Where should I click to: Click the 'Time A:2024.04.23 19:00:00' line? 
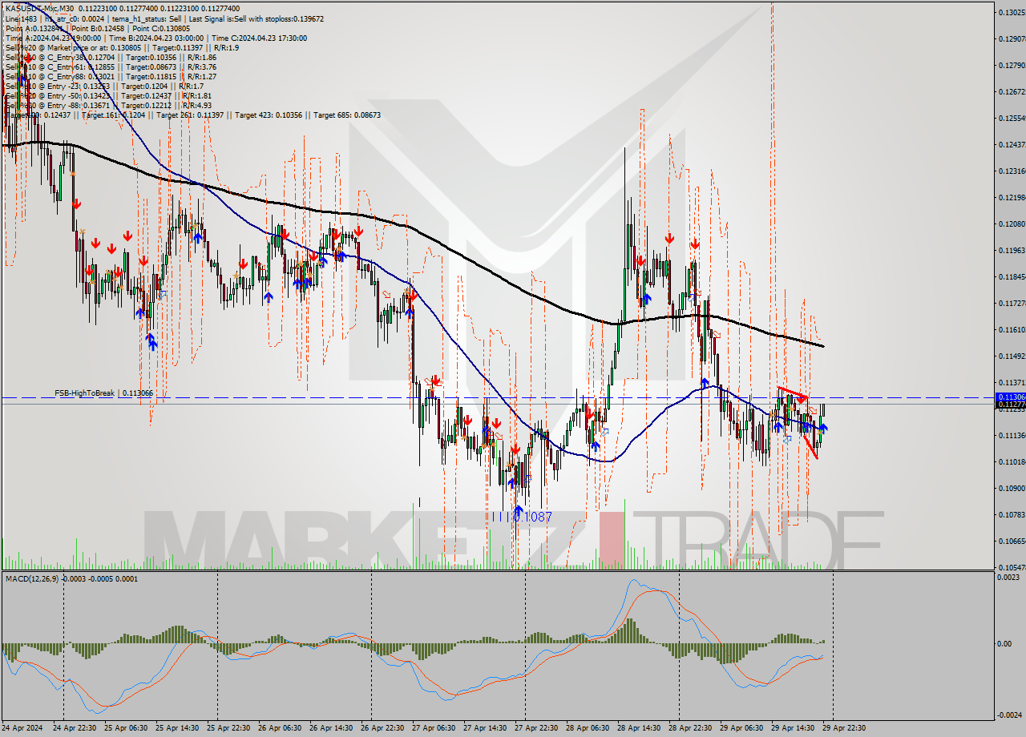[53, 38]
